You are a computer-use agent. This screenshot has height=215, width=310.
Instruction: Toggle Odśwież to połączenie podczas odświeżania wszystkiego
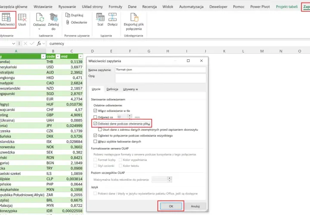95,135
